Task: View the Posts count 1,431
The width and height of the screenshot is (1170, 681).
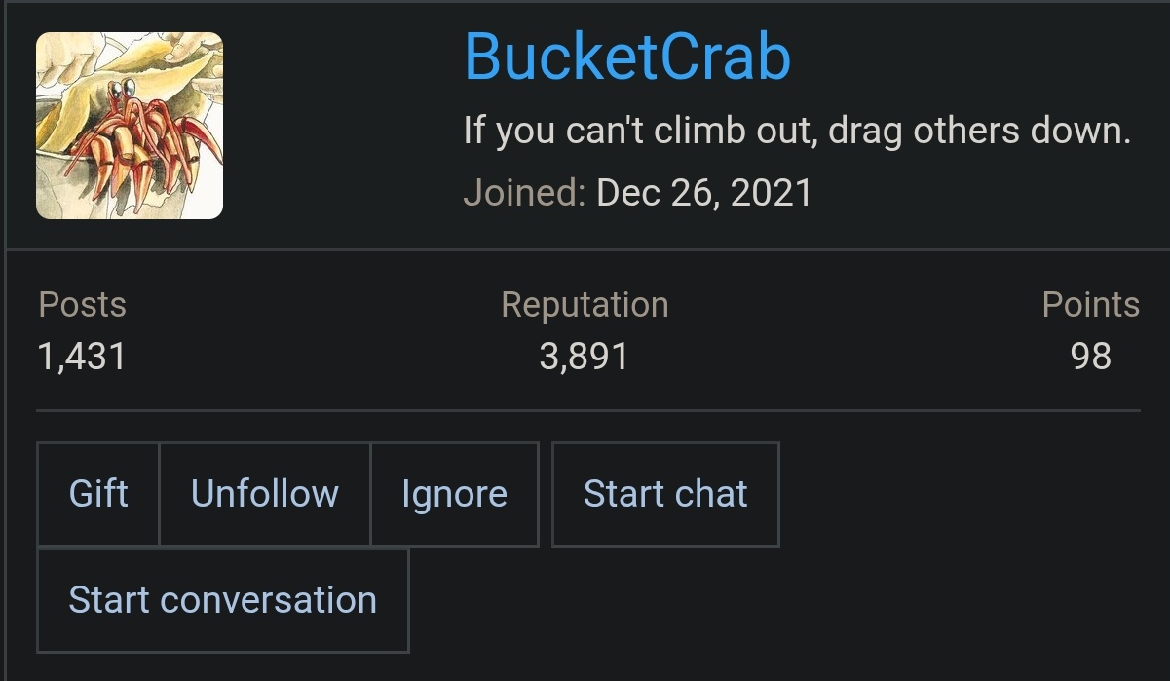Action: point(82,357)
